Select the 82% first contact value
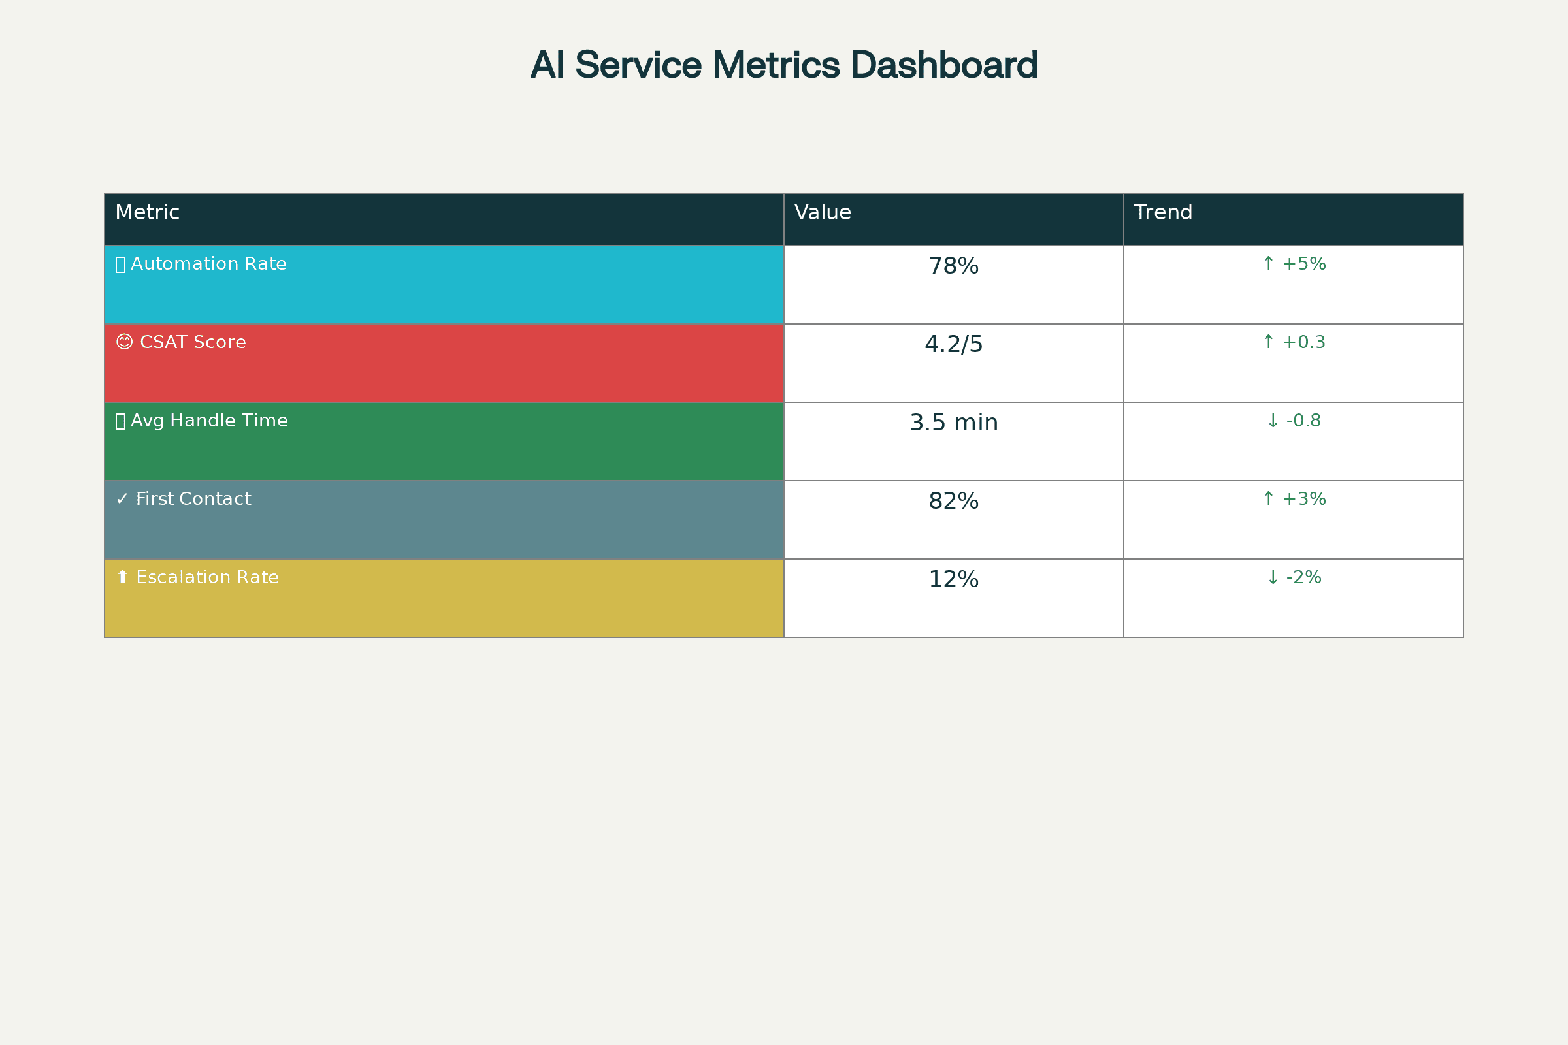The width and height of the screenshot is (1568, 1045). click(x=954, y=501)
